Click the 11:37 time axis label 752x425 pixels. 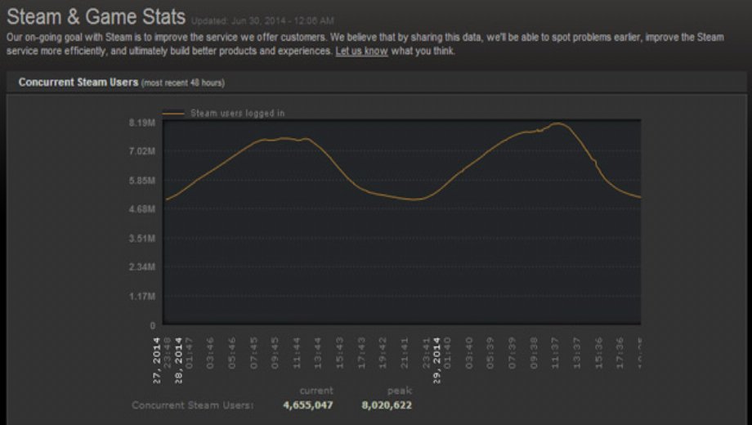pos(555,352)
